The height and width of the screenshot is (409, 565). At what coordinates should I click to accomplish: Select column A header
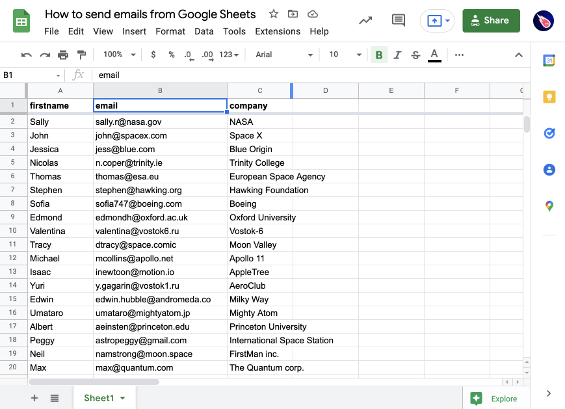tap(60, 91)
